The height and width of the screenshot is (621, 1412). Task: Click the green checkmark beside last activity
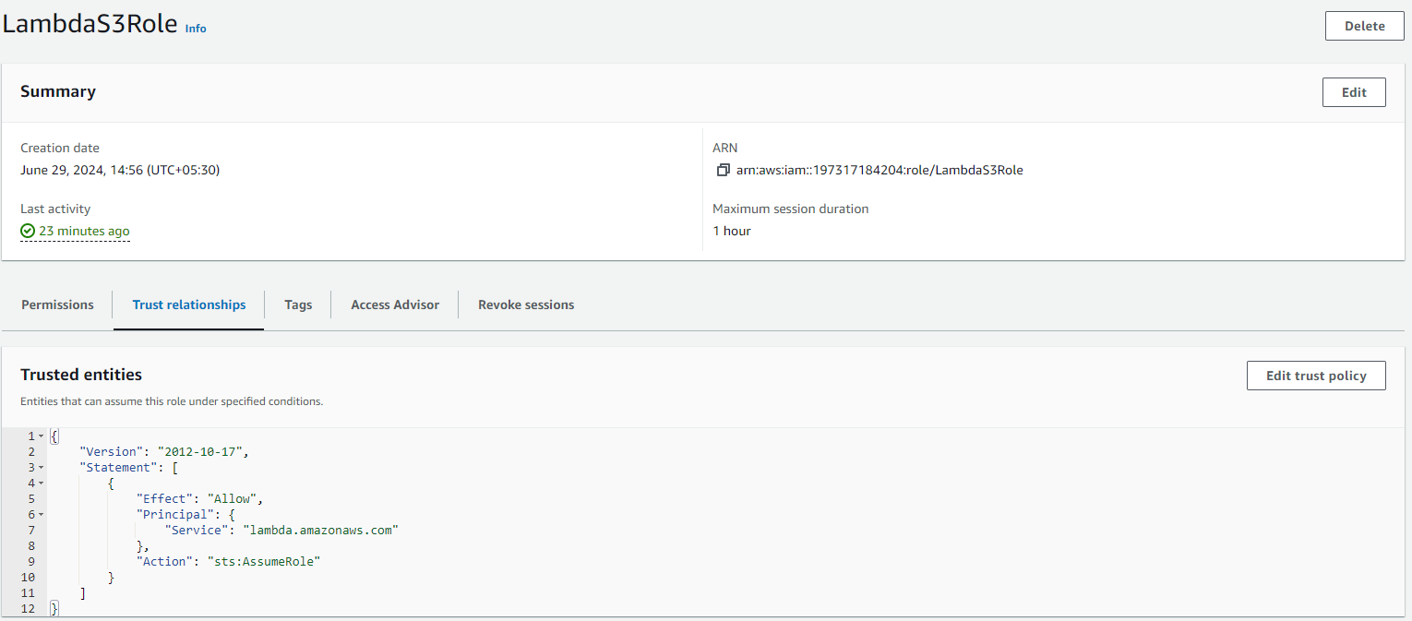[28, 231]
